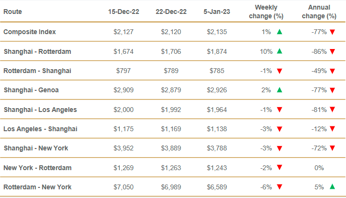Click the red down arrow for Rotterdam - Shanghai weekly change

click(280, 71)
